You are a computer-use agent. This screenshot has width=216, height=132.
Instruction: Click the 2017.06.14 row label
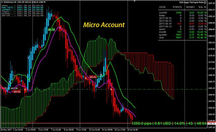165,23
